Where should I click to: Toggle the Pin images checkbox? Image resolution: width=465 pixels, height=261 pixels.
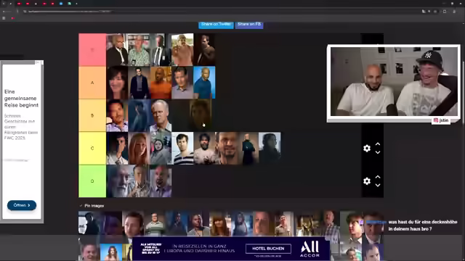click(81, 206)
